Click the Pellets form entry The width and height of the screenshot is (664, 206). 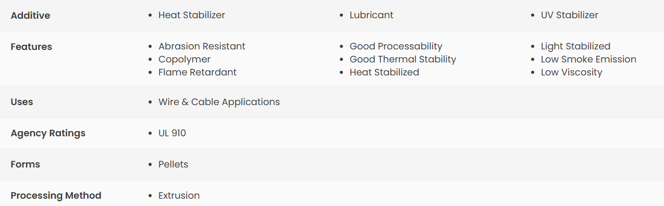(174, 164)
